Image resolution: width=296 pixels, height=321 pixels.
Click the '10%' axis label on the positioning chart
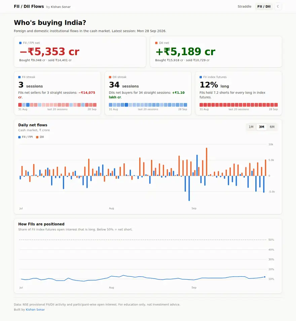click(271, 279)
